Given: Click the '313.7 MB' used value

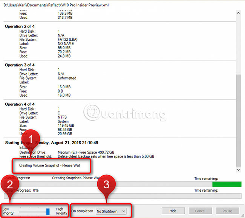Looking at the screenshot, I should (x=65, y=17).
